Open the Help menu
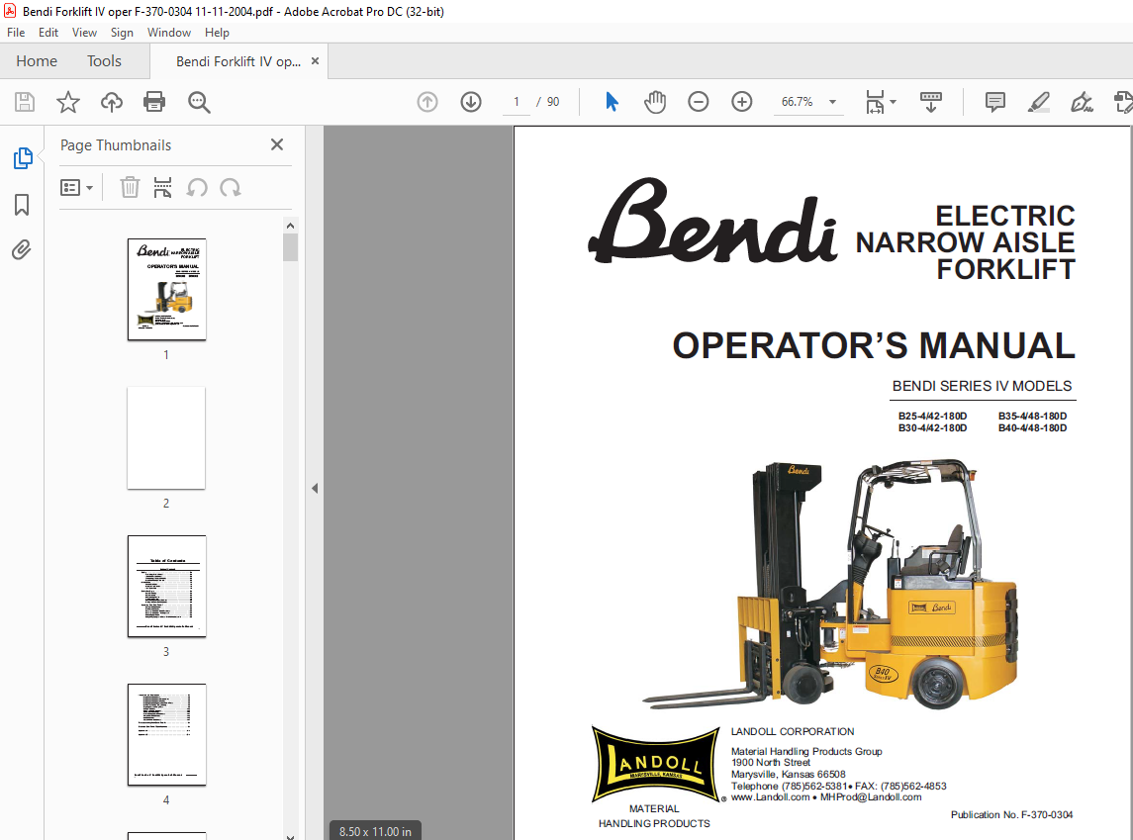The height and width of the screenshot is (840, 1133). 217,33
